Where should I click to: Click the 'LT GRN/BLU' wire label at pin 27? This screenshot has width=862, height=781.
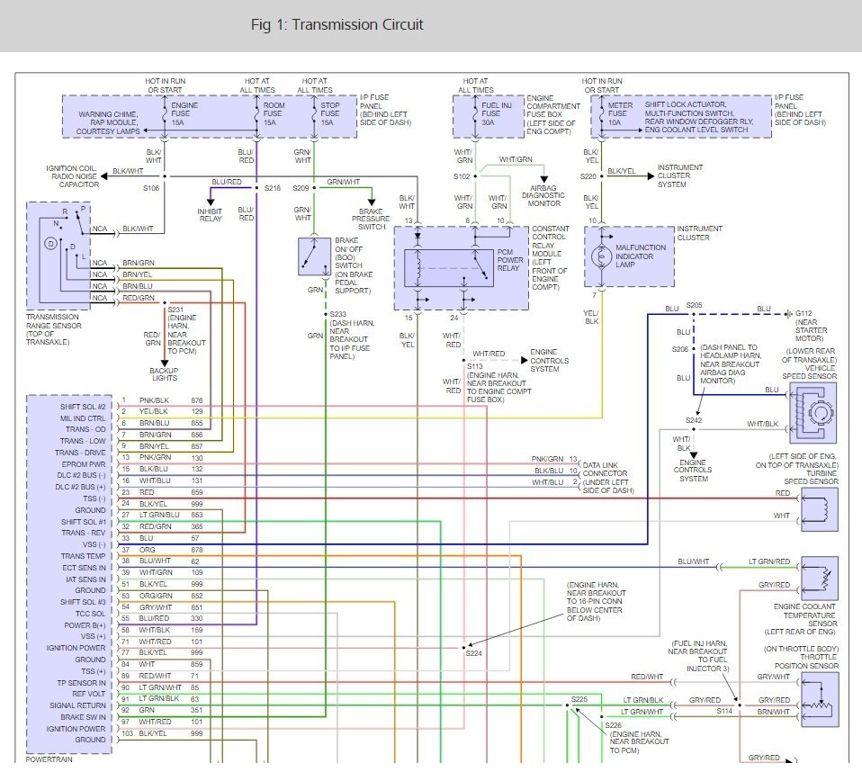pyautogui.click(x=159, y=515)
